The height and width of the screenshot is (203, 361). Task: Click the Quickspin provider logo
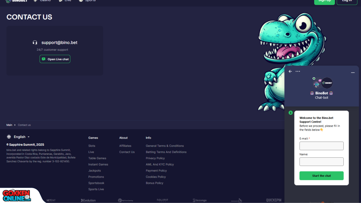click(274, 200)
